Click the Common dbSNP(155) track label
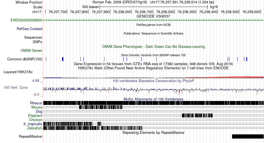The height and width of the screenshot is (143, 264). (25, 59)
